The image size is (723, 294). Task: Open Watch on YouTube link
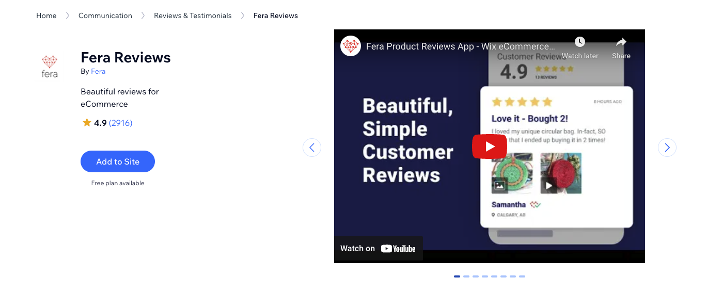(x=378, y=249)
